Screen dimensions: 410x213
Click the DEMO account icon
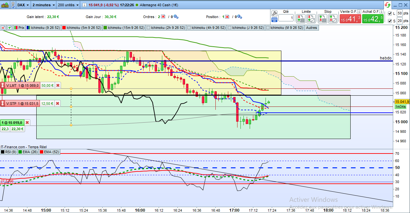click(5, 5)
